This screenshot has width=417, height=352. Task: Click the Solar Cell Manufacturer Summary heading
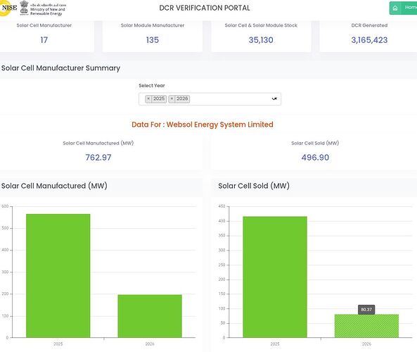pyautogui.click(x=60, y=68)
